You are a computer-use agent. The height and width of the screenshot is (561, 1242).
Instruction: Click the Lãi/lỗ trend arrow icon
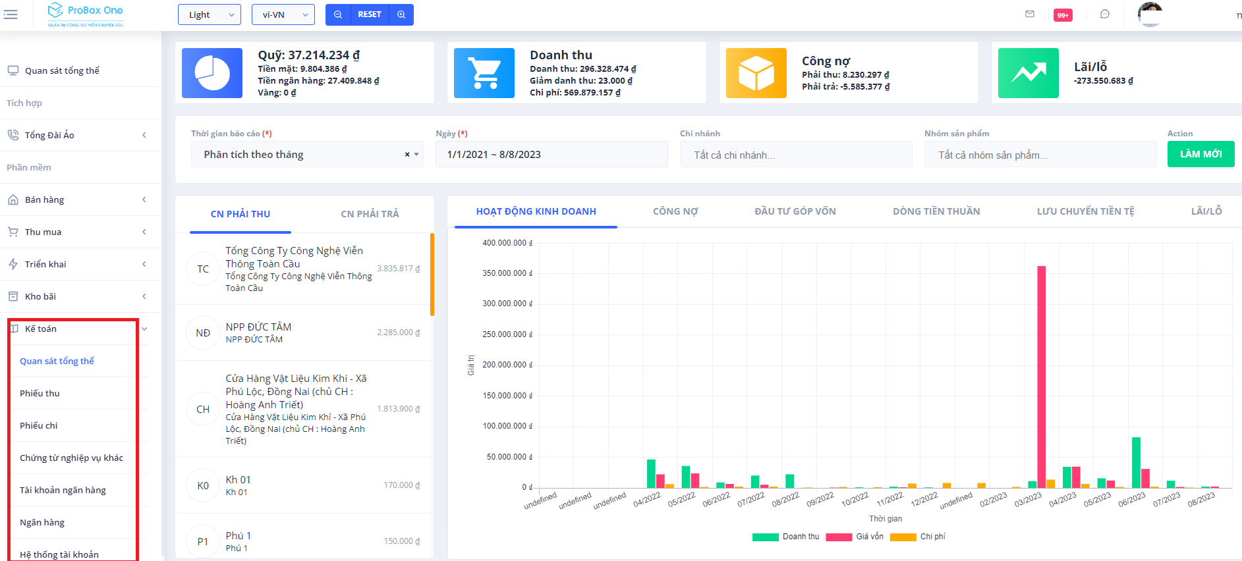coord(1029,73)
